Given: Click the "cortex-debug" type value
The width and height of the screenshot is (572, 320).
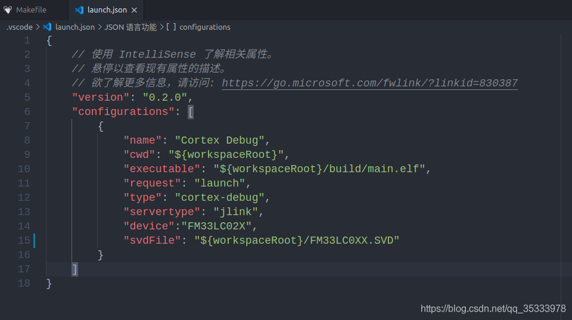Looking at the screenshot, I should click(220, 197).
